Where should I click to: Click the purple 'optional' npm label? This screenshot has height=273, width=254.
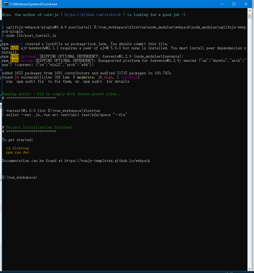[29, 56]
